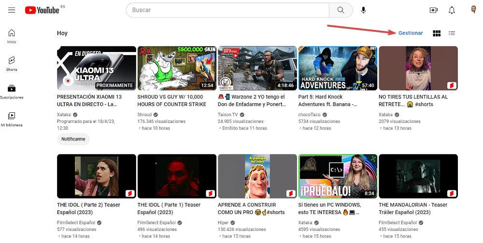Open FilmSelect Español under IDOL Parte 2

coord(76,222)
